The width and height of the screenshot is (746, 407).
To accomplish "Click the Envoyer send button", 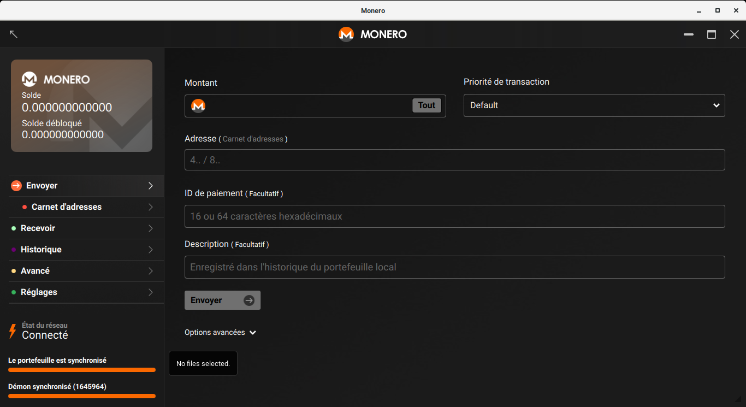I will coord(222,300).
